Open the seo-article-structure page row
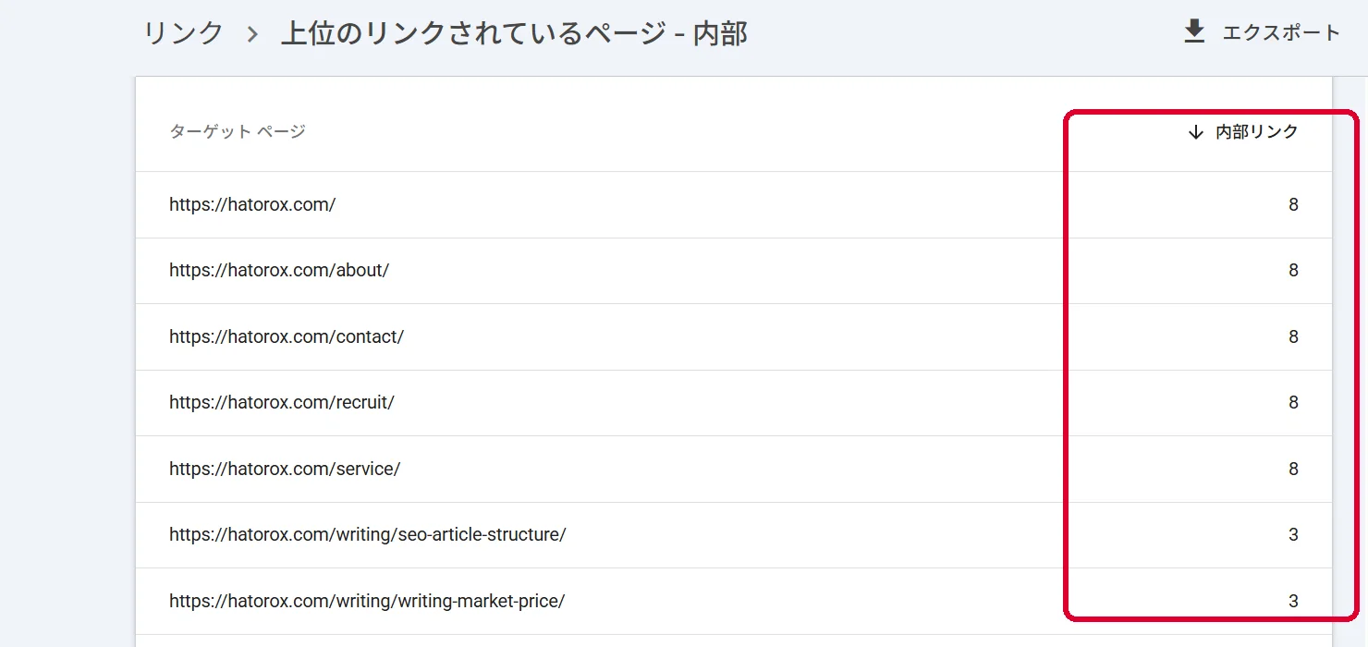 pyautogui.click(x=734, y=535)
